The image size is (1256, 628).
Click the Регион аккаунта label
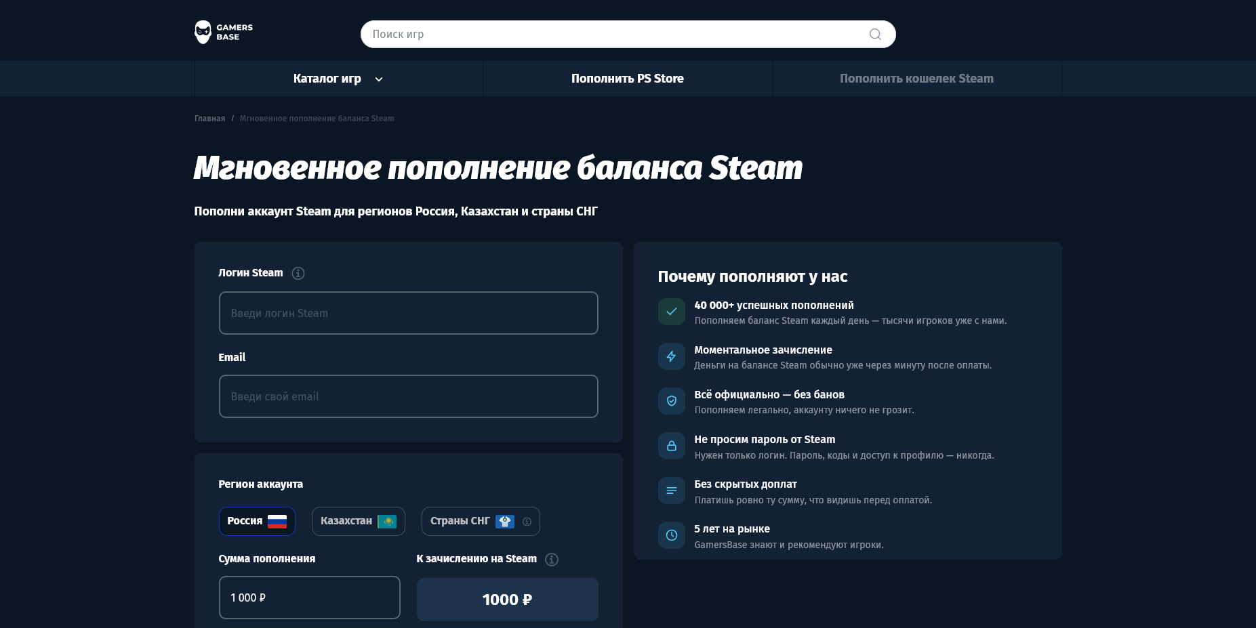point(260,484)
